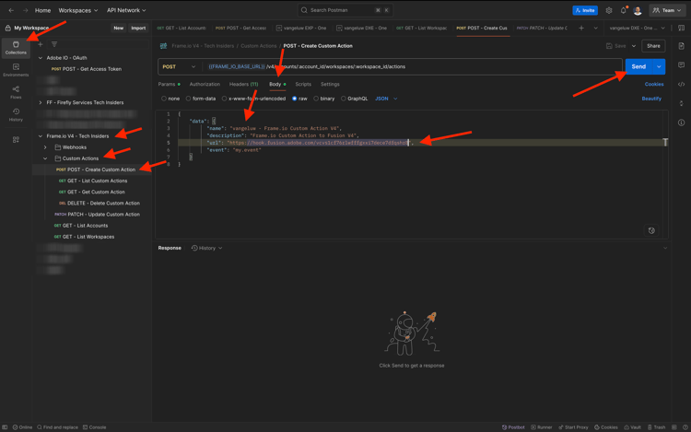Switch to the Authorization tab
The width and height of the screenshot is (691, 432).
[205, 84]
